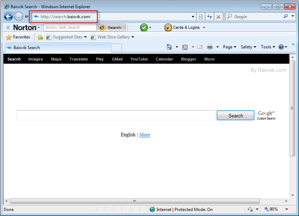Image resolution: width=299 pixels, height=216 pixels.
Task: Open Images in the black navigation bar
Action: click(x=36, y=59)
